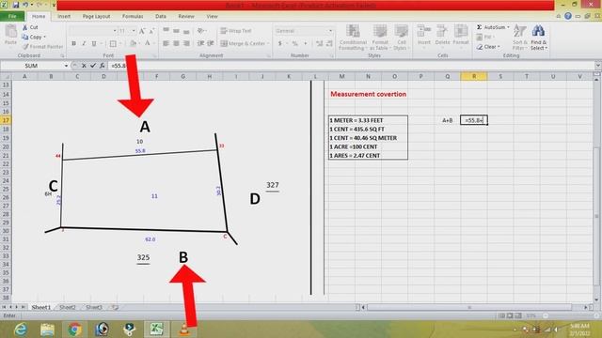
Task: Select the Format Painter tool
Action: 43,46
